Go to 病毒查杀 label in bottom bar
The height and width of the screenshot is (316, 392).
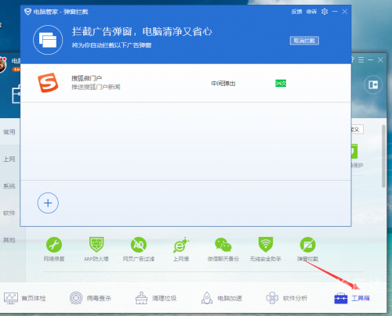pyautogui.click(x=99, y=298)
